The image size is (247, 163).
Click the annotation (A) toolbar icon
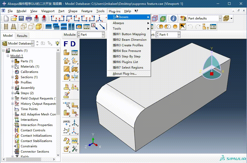coord(93,25)
